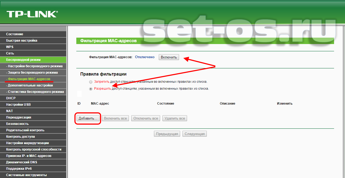Click the Правила фильтрации heading
The image size is (345, 178).
click(x=103, y=74)
